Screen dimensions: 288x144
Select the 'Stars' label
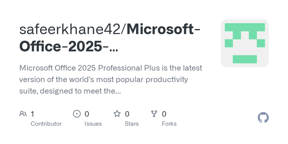tap(132, 124)
